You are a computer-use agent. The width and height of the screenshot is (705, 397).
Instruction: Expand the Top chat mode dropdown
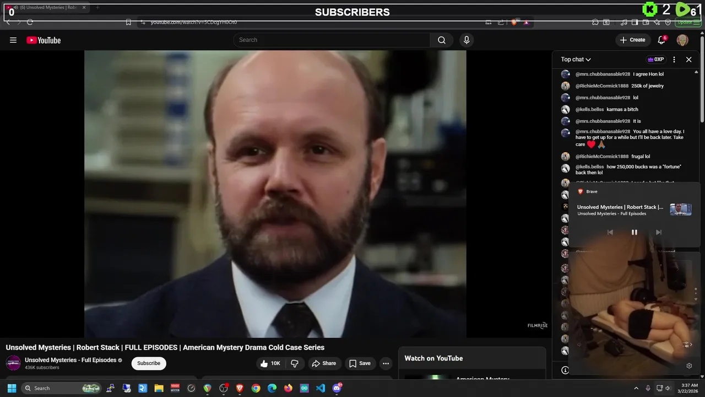coord(576,60)
